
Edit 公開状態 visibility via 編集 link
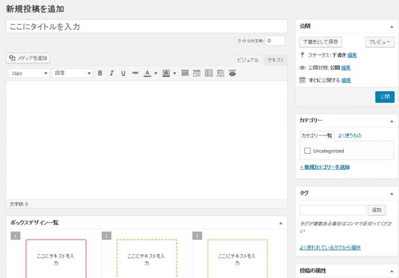click(x=346, y=67)
